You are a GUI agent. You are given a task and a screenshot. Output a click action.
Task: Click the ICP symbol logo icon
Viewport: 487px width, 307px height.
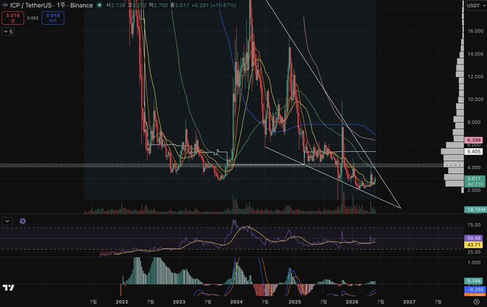[x=4, y=5]
